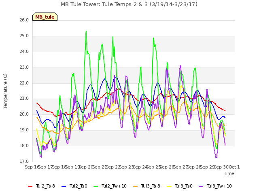The width and height of the screenshot is (259, 194).
Task: Click the 23.0 y-axis tick label
Action: (x=24, y=67)
